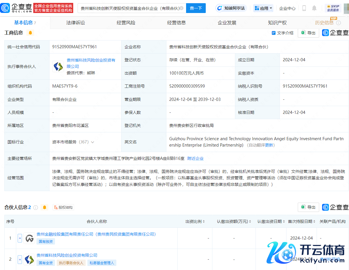Click the 贵州省科技风险创业投资 logo in 执行事务合伙人 row
This screenshot has width=349, height=270.
point(58,66)
